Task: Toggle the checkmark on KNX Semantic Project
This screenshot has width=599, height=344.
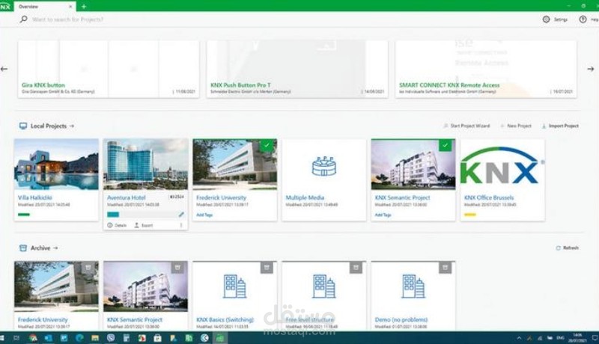Action: (x=445, y=145)
